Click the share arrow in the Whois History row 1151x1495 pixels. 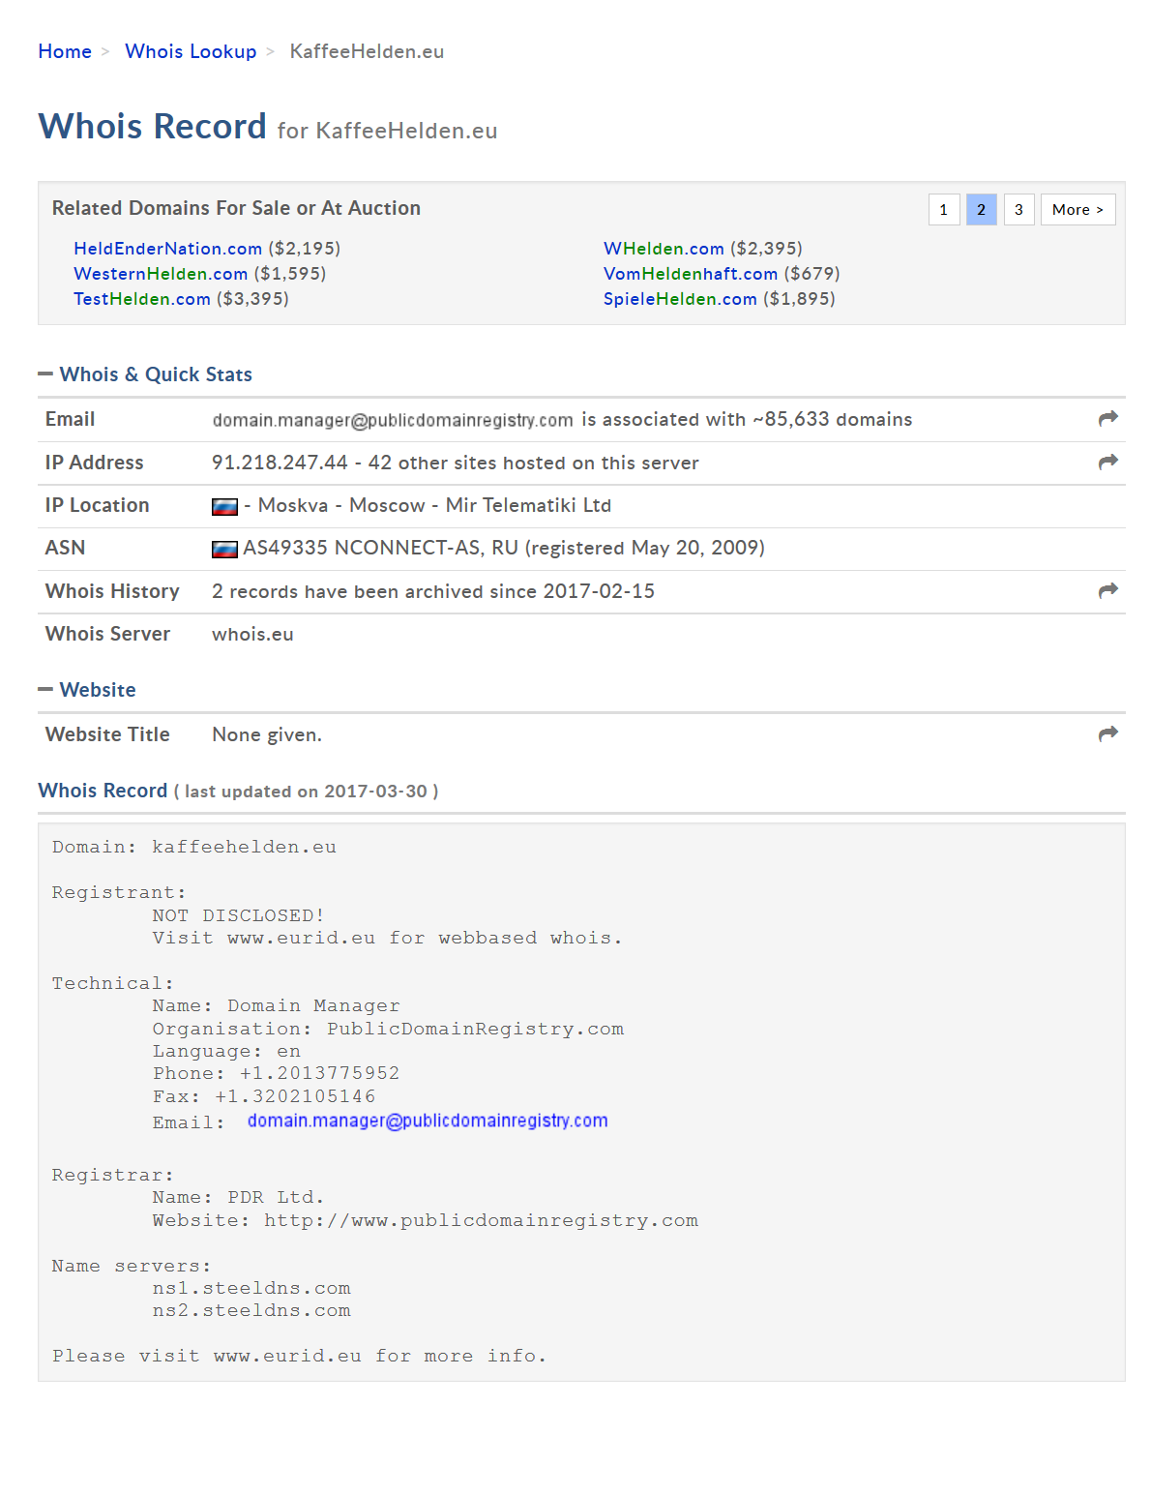tap(1107, 590)
